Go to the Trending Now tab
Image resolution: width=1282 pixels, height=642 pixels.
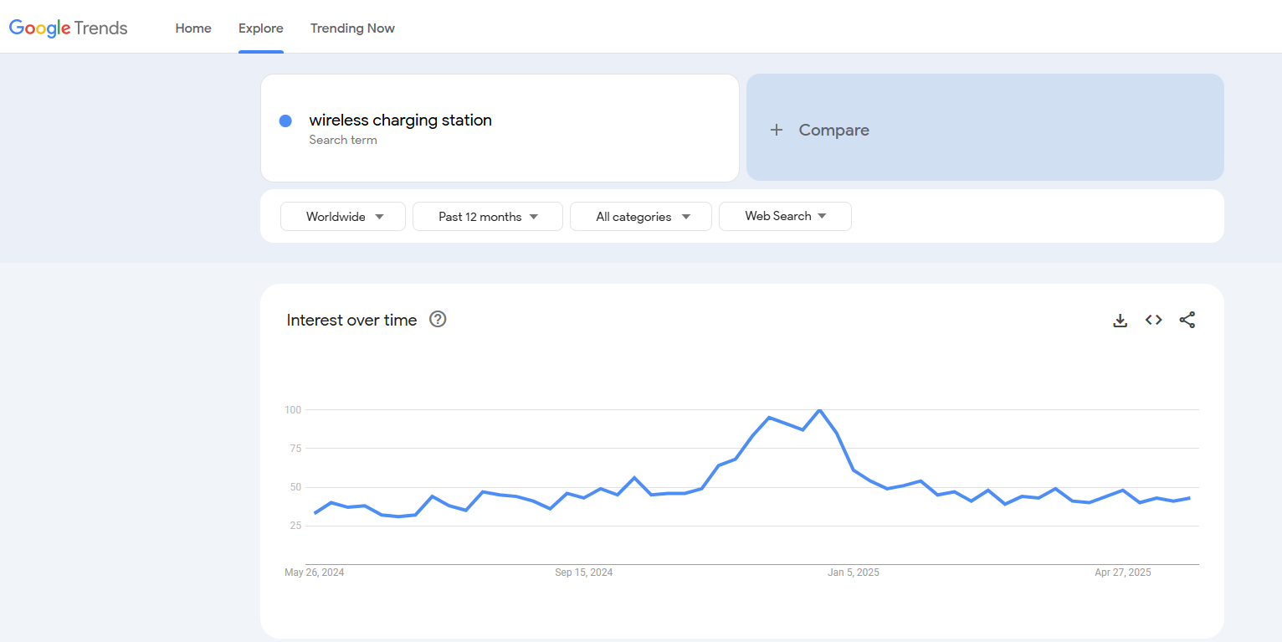pos(352,28)
